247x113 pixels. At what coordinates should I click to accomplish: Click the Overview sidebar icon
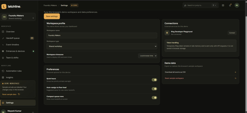3,32
